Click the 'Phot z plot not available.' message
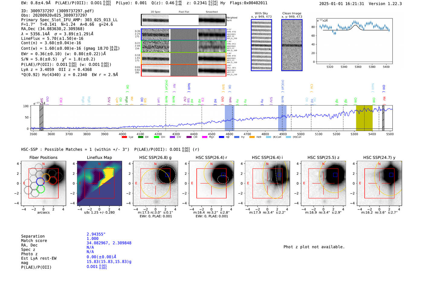This screenshot has height=288, width=423. [314, 247]
